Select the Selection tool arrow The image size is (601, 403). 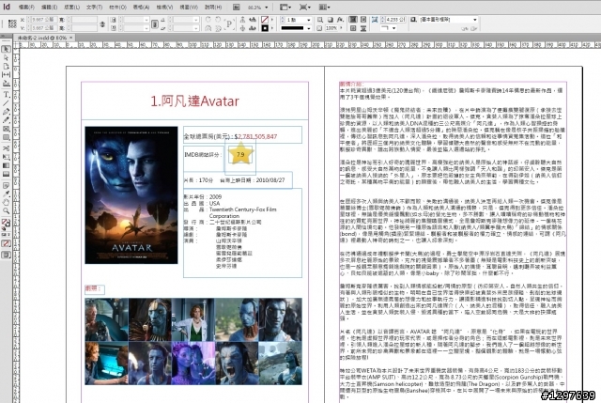pyautogui.click(x=7, y=49)
